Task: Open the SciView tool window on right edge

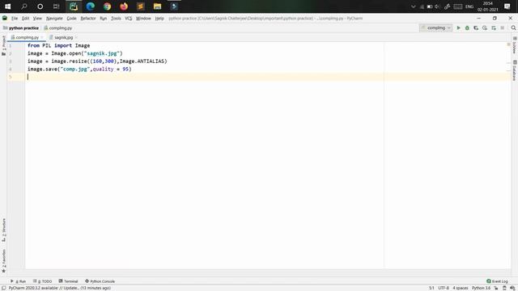Action: (515, 45)
